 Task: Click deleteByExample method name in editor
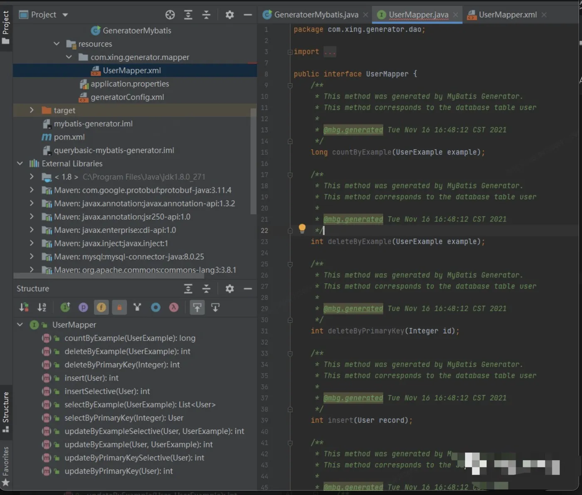click(360, 242)
